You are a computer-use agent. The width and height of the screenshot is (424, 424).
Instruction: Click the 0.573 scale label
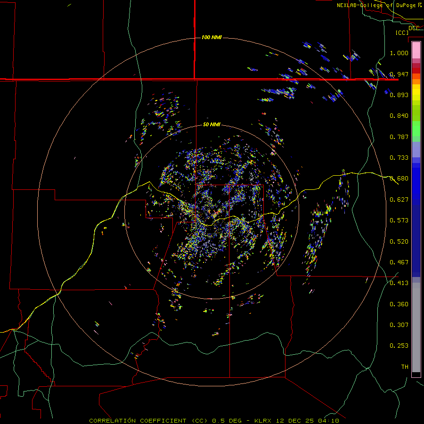pyautogui.click(x=399, y=220)
